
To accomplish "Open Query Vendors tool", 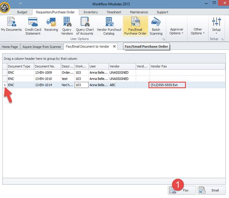I will coord(67,25).
